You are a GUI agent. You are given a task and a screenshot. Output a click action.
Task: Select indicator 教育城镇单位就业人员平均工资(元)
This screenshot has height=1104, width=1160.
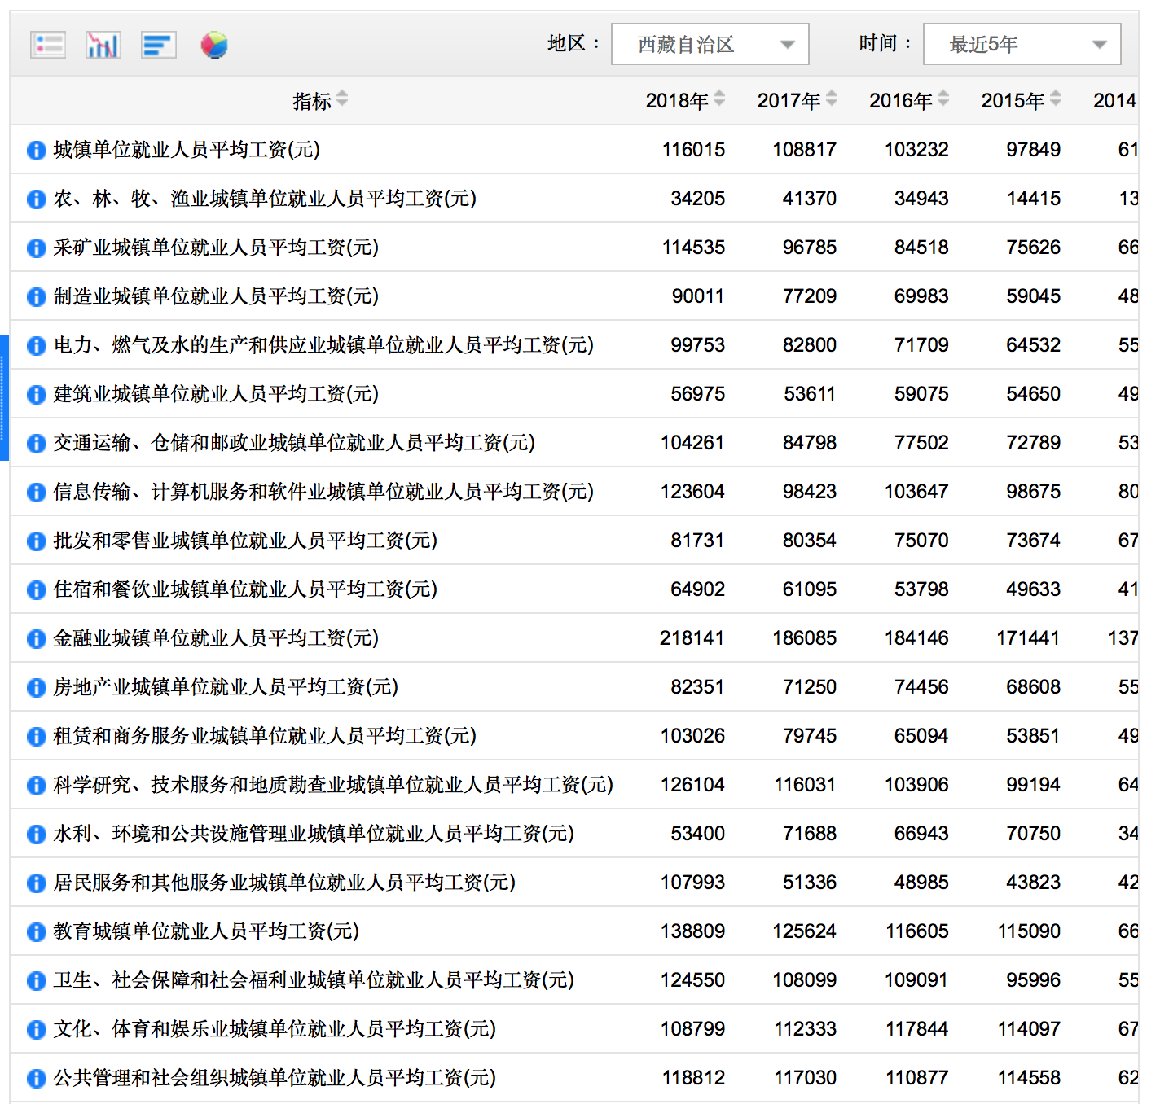click(x=206, y=931)
